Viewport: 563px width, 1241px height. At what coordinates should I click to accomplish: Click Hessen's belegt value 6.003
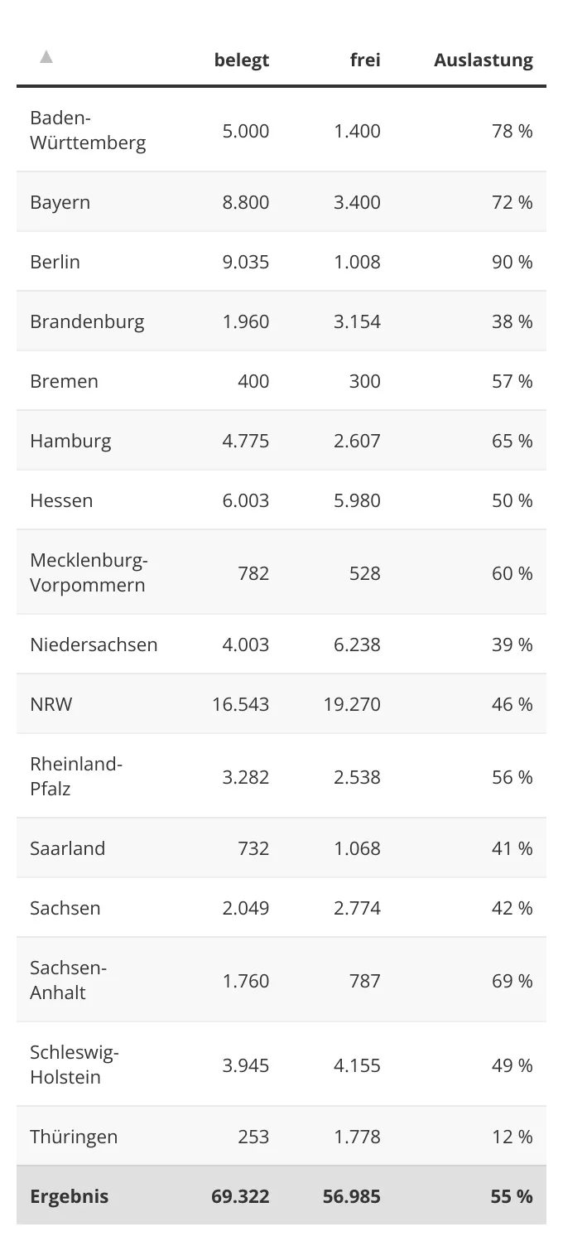[245, 501]
